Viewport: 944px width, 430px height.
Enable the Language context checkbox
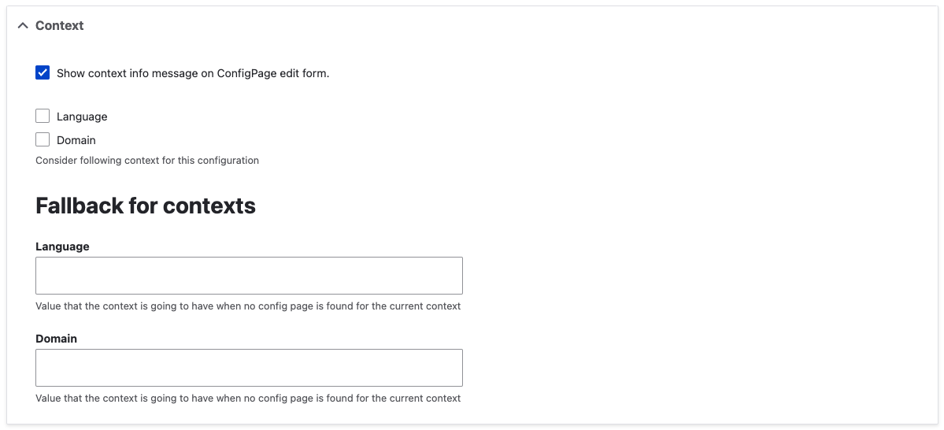click(x=43, y=116)
